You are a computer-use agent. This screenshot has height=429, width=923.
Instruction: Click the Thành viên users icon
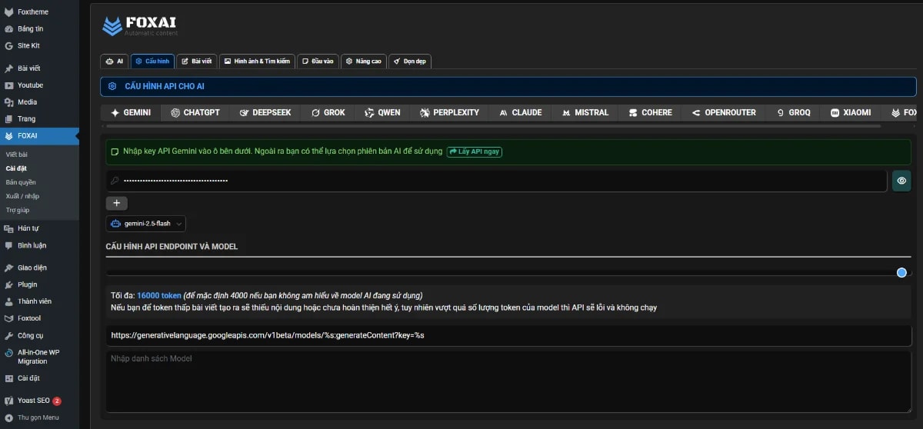point(9,301)
